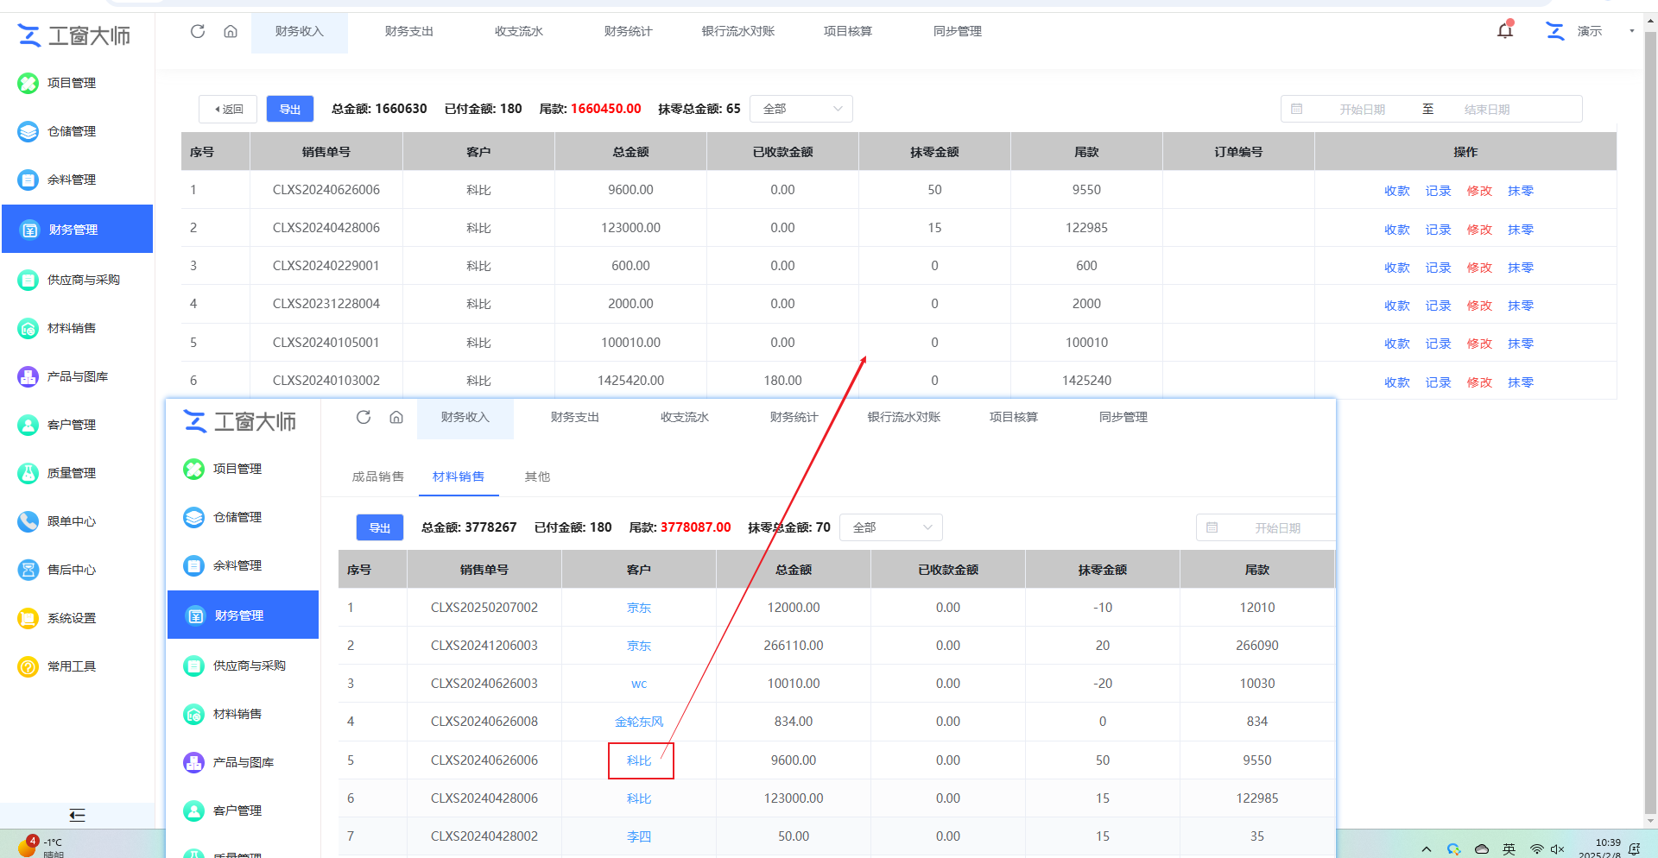
Task: Open 供应商与采购 in the sidebar
Action: pos(83,280)
